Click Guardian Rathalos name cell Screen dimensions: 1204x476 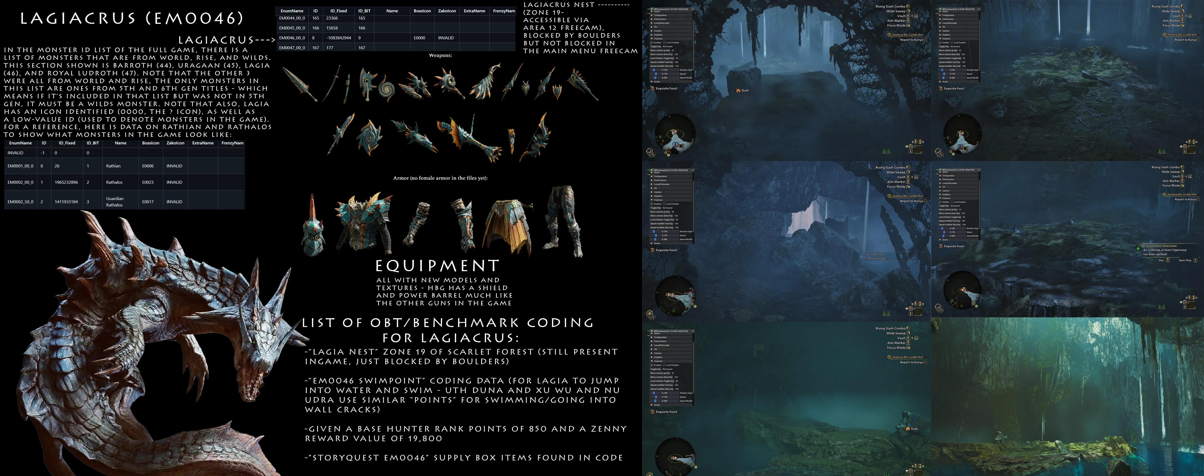tap(121, 202)
